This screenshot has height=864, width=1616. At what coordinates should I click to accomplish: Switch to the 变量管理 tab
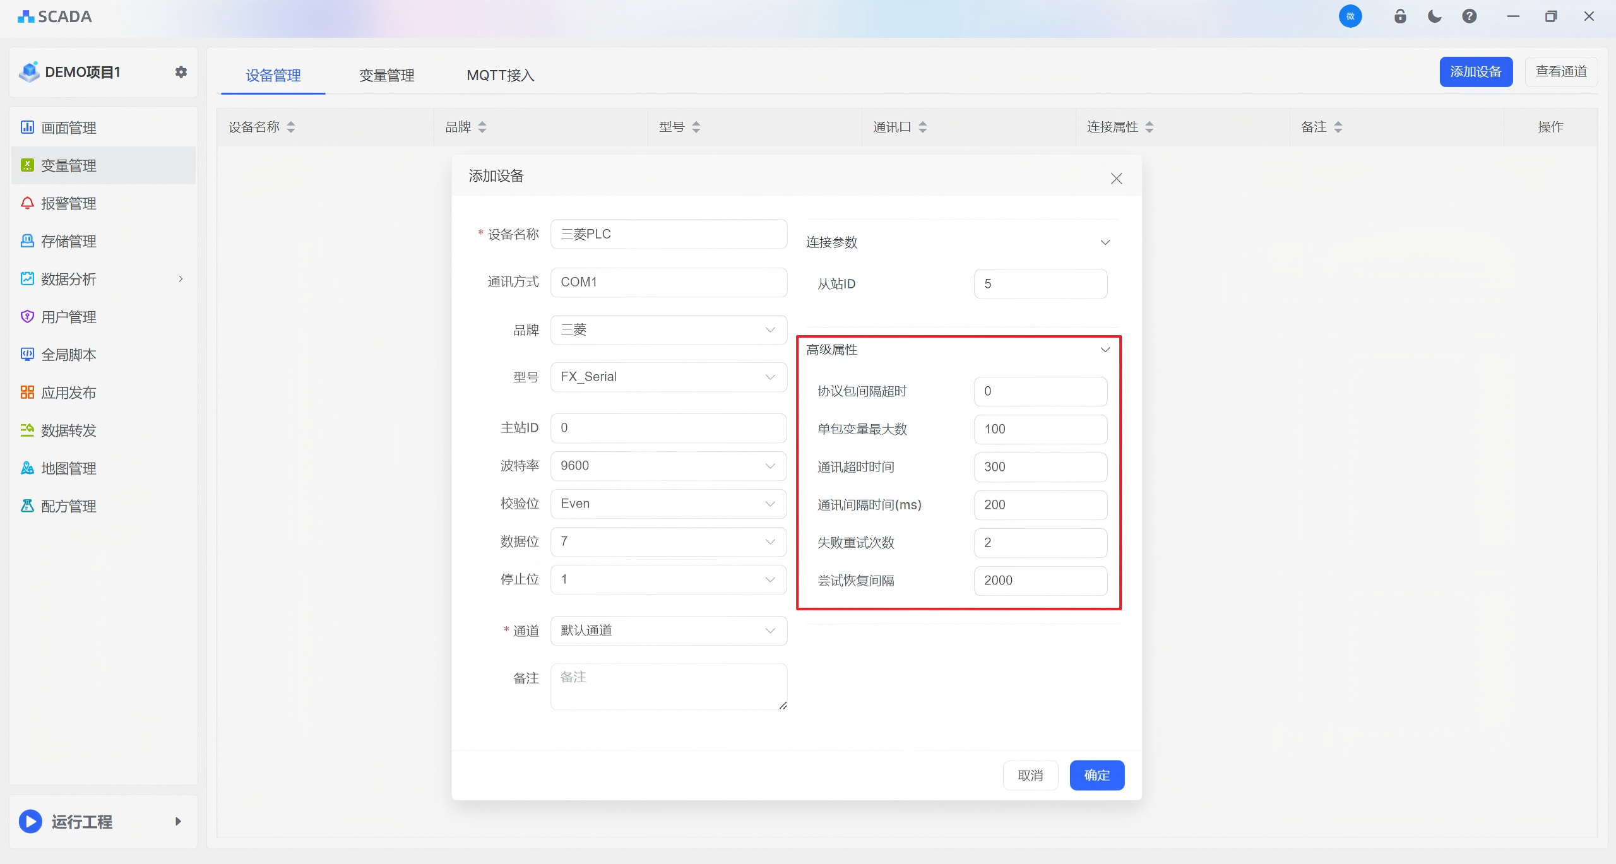386,76
